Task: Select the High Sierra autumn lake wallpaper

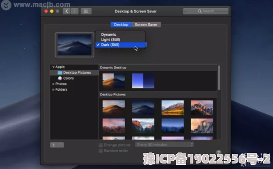Action: click(172, 108)
